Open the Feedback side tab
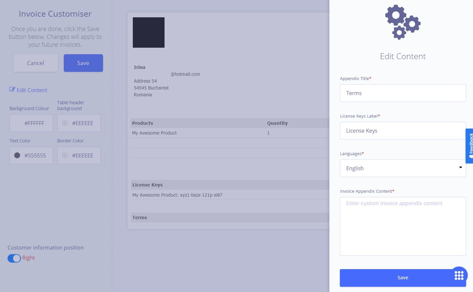 [469, 146]
